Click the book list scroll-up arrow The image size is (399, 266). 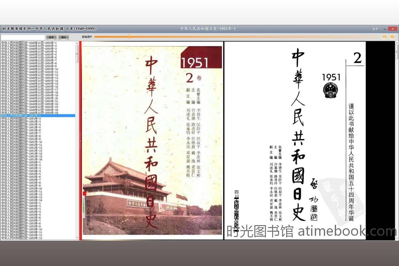[77, 43]
